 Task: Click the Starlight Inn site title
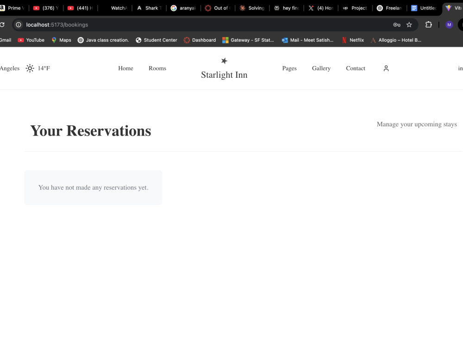pos(224,75)
